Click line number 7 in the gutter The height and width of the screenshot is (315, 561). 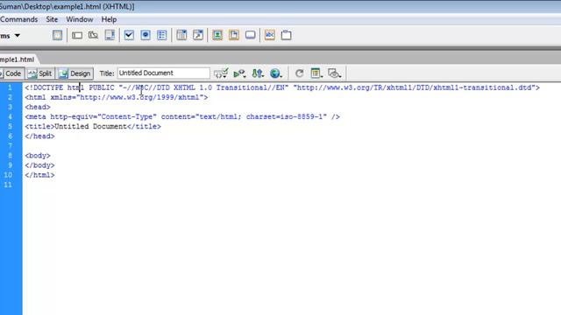pyautogui.click(x=10, y=146)
